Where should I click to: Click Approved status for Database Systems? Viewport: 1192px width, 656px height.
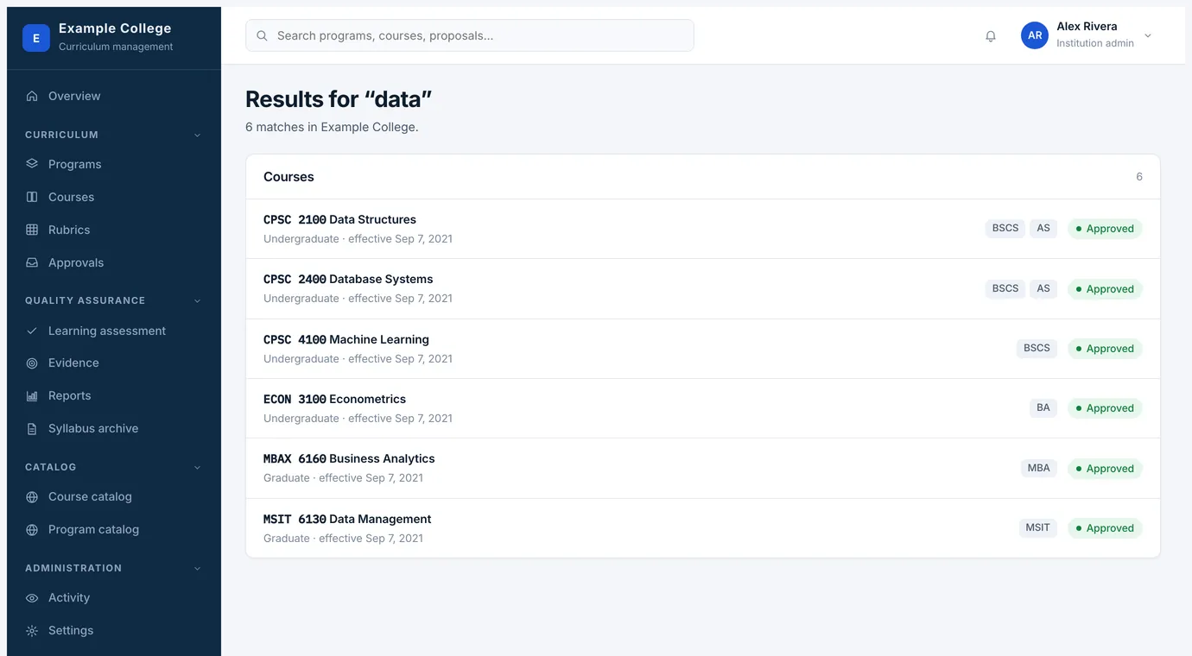(x=1105, y=289)
